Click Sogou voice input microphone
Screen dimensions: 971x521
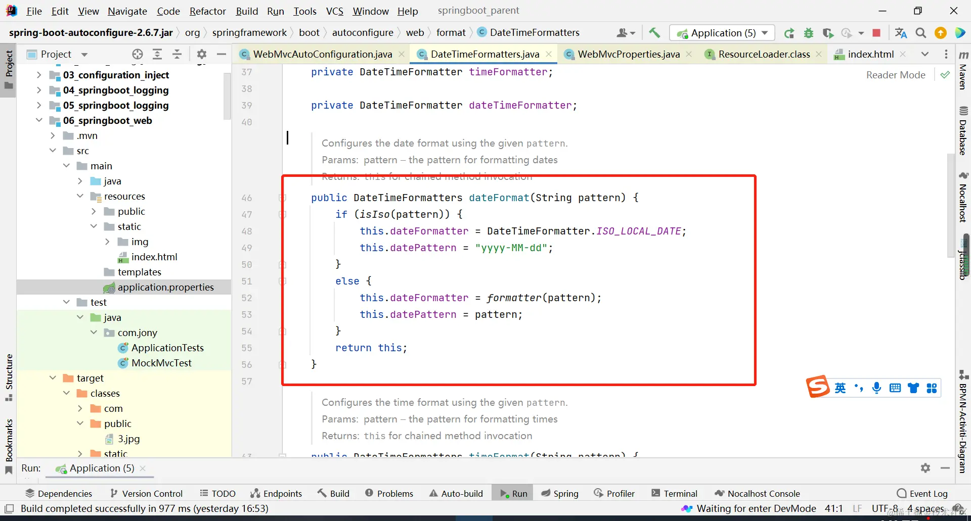click(877, 388)
